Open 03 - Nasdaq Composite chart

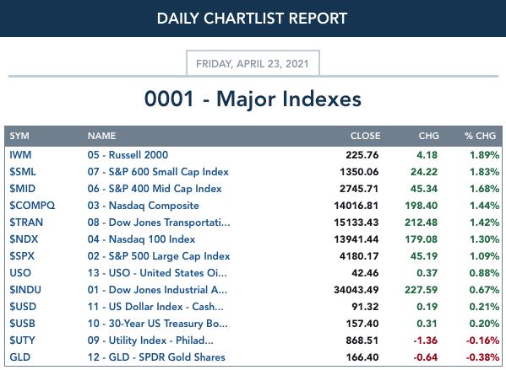click(x=144, y=206)
